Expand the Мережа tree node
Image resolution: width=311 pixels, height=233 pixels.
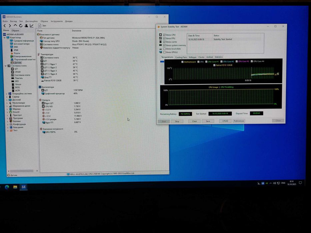point(7,109)
